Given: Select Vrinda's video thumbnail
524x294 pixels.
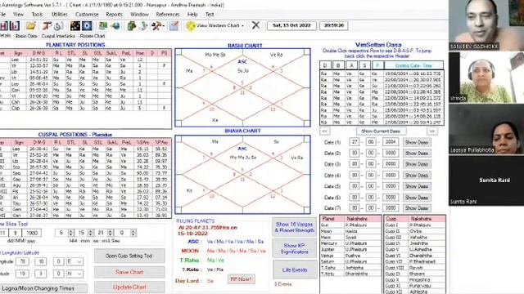Looking at the screenshot, I should [486, 78].
